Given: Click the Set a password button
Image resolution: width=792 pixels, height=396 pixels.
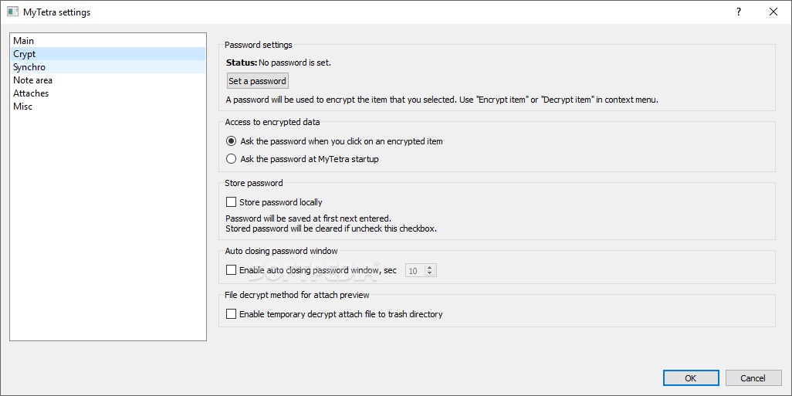Looking at the screenshot, I should click(258, 81).
